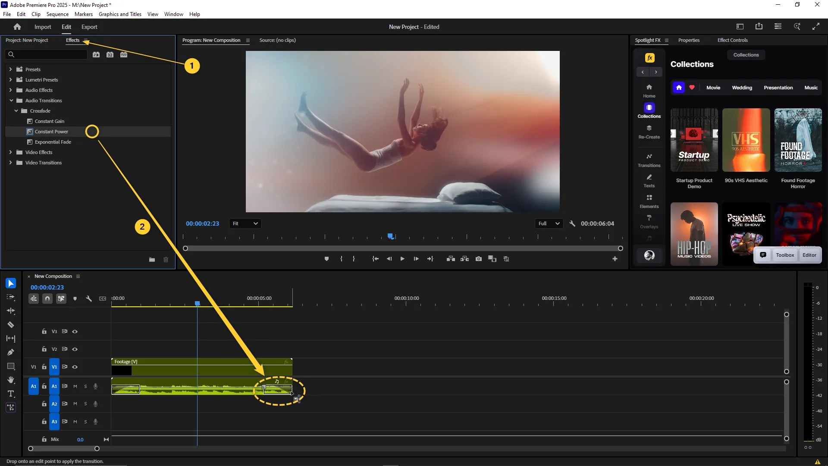This screenshot has height=466, width=828.
Task: Click the Spotlight FX logo icon
Action: point(649,58)
